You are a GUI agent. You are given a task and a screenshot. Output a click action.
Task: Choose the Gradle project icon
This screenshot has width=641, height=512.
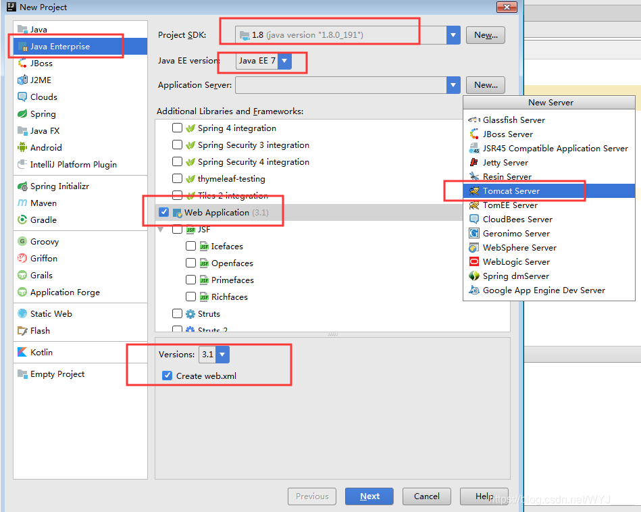click(22, 220)
